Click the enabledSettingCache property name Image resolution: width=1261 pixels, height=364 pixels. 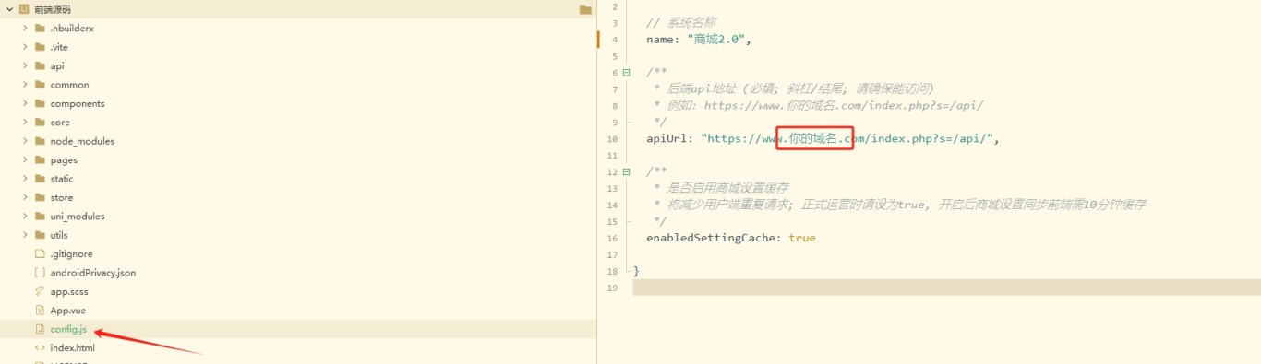[x=713, y=238]
